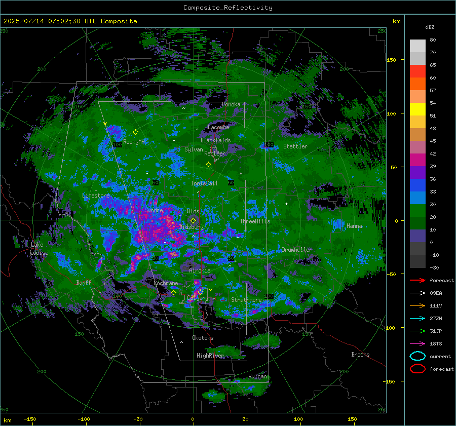456x426 pixels.
Task: Select the yellow 51-54 dBZ swatch
Action: click(417, 109)
